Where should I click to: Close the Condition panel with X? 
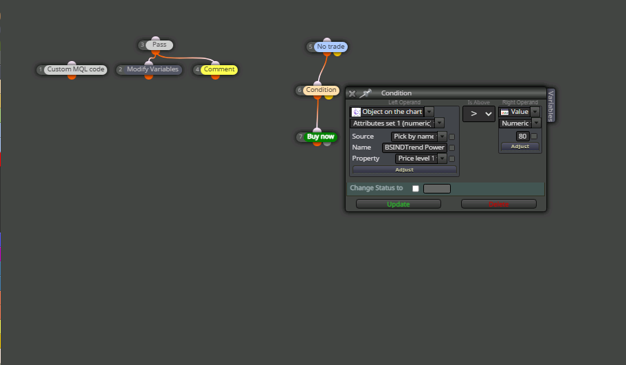[x=352, y=93]
